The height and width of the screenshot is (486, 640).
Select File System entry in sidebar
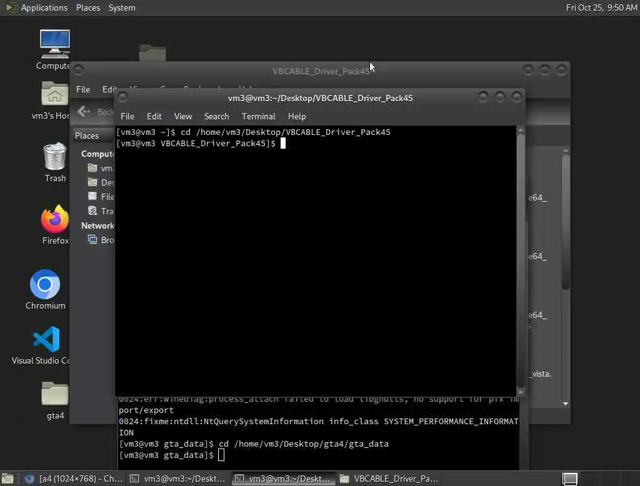point(101,197)
